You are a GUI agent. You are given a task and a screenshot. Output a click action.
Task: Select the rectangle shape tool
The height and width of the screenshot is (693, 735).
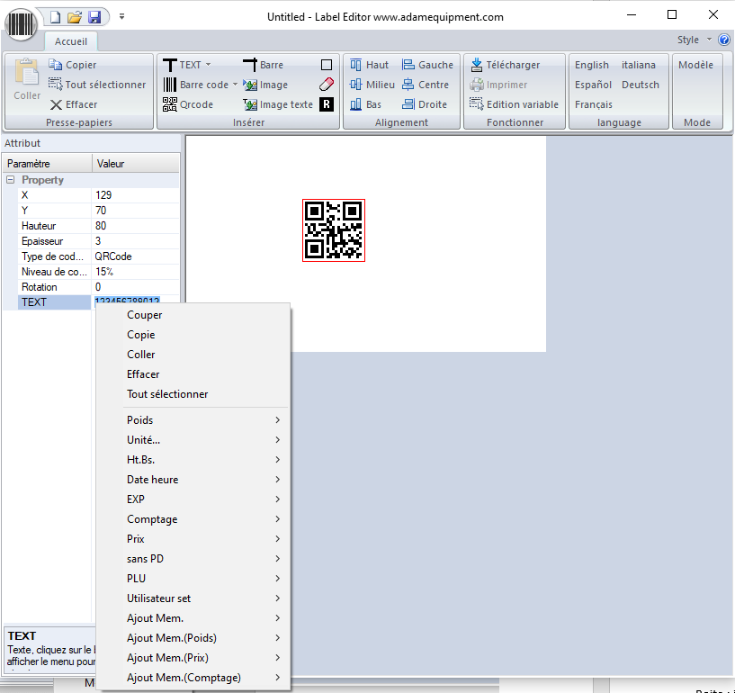tap(327, 65)
